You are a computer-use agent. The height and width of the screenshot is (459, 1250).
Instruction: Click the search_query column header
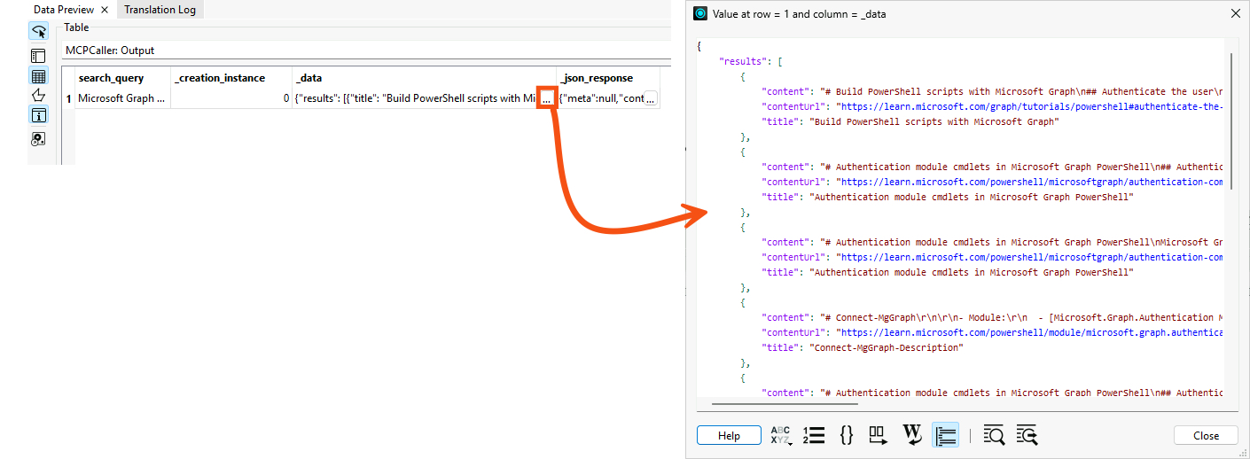122,78
